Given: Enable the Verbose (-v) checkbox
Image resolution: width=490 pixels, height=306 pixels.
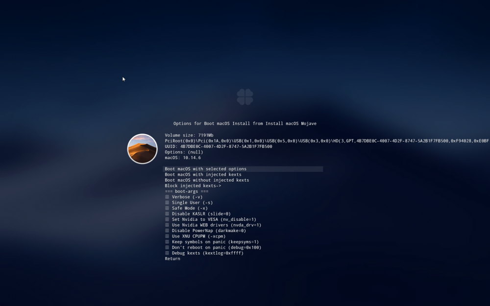Looking at the screenshot, I should tap(167, 197).
